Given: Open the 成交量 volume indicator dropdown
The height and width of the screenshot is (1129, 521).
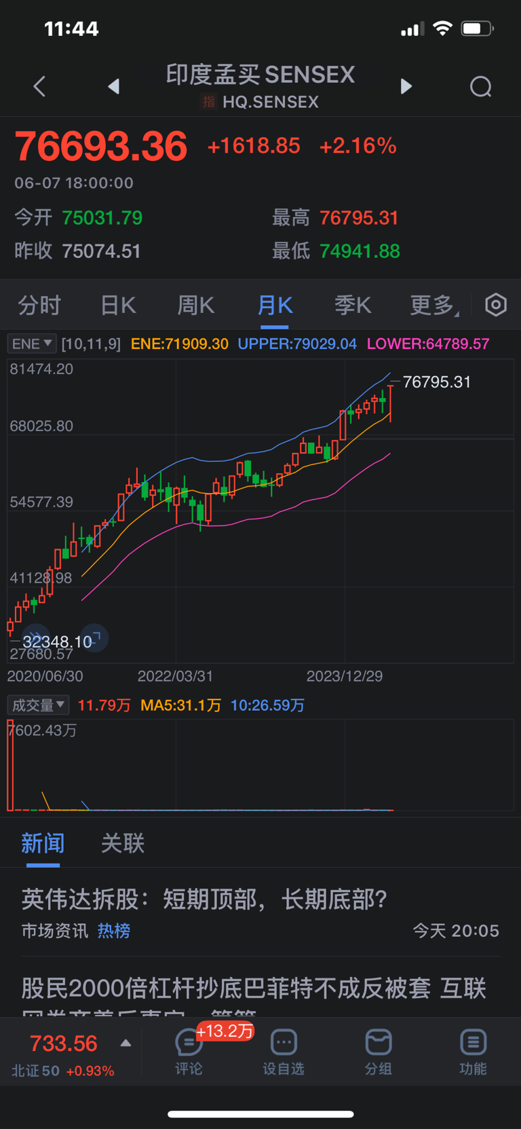Looking at the screenshot, I should click(38, 705).
